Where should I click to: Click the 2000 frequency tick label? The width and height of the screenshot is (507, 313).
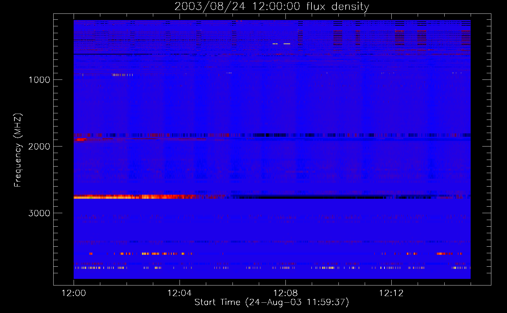tap(39, 146)
